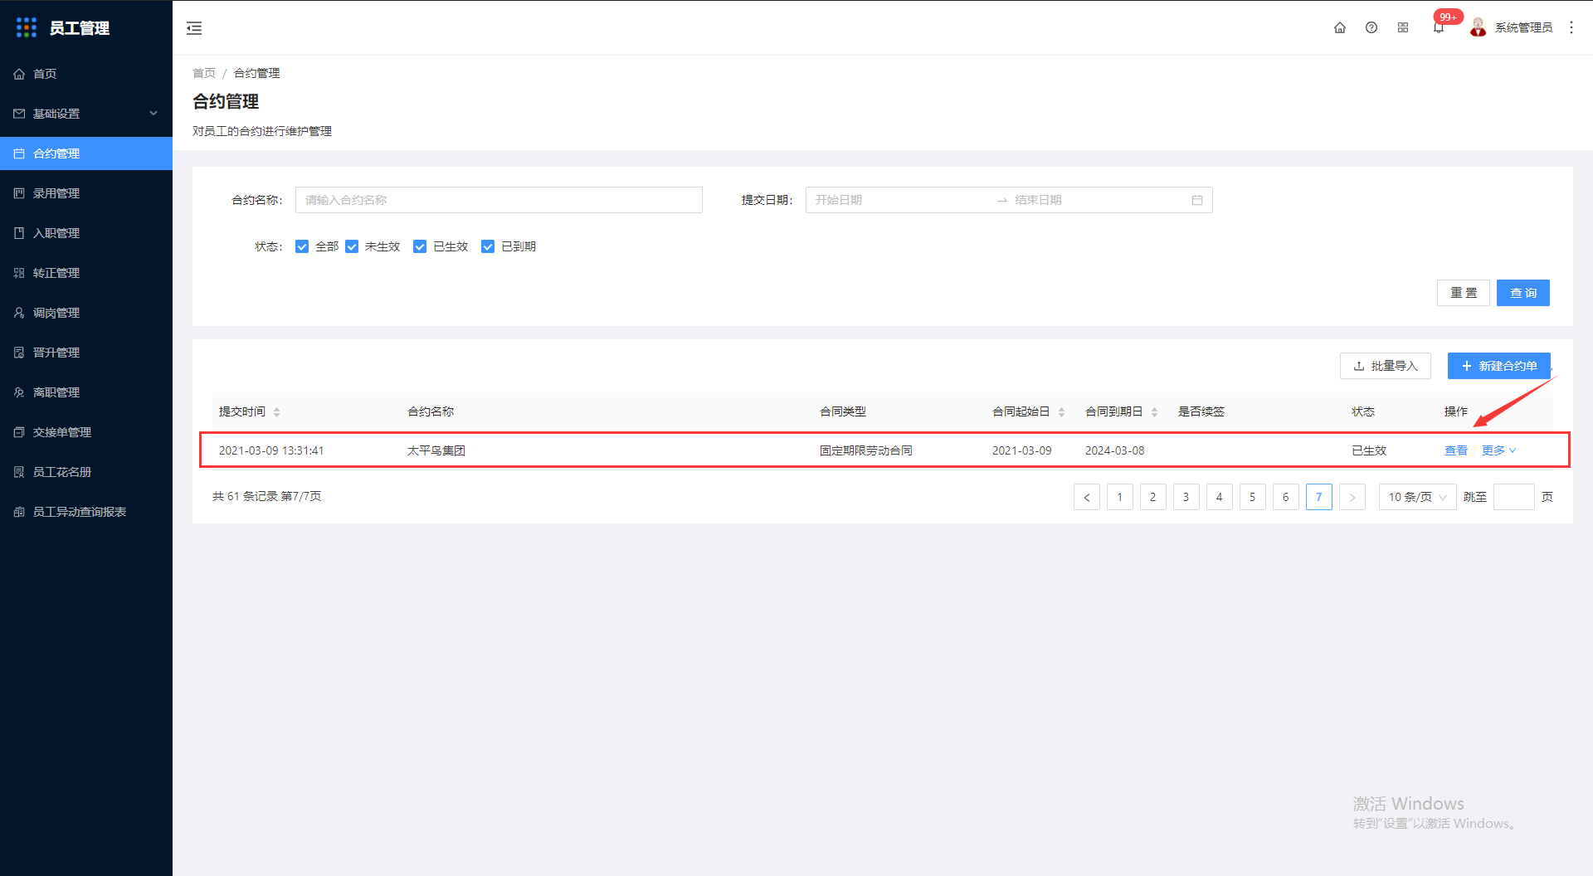Open 员工花名册 in the sidebar
The height and width of the screenshot is (876, 1593).
[86, 472]
